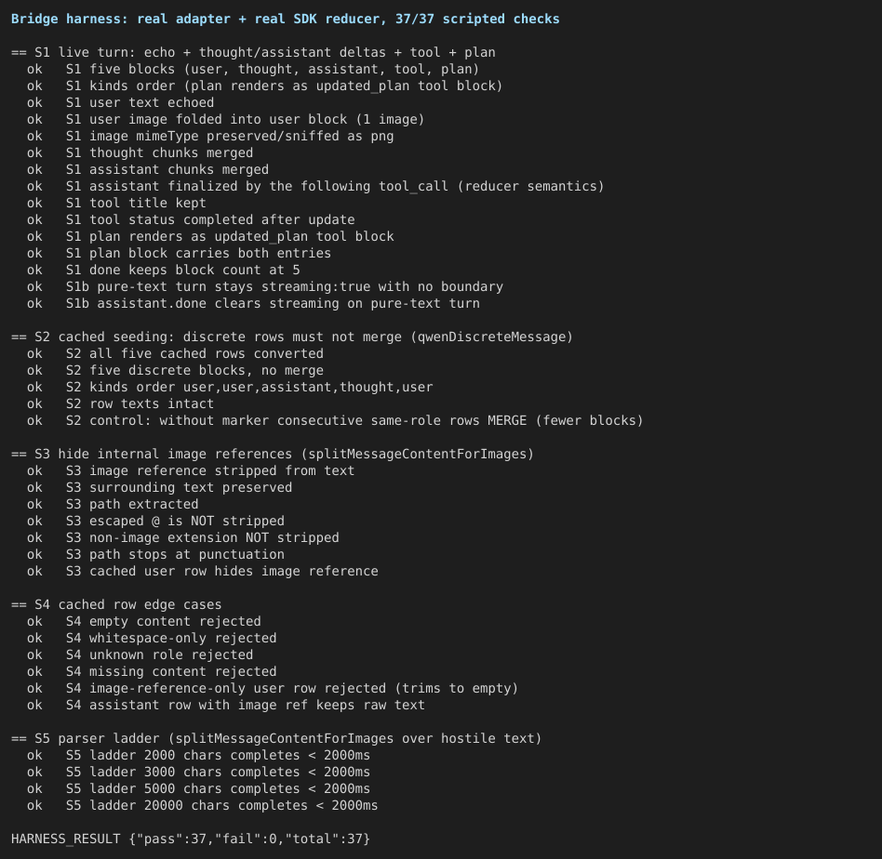Click the S1 thought chunks merged line

(x=140, y=152)
